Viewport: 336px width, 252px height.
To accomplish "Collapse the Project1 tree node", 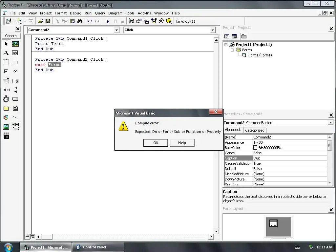I will pos(226,45).
